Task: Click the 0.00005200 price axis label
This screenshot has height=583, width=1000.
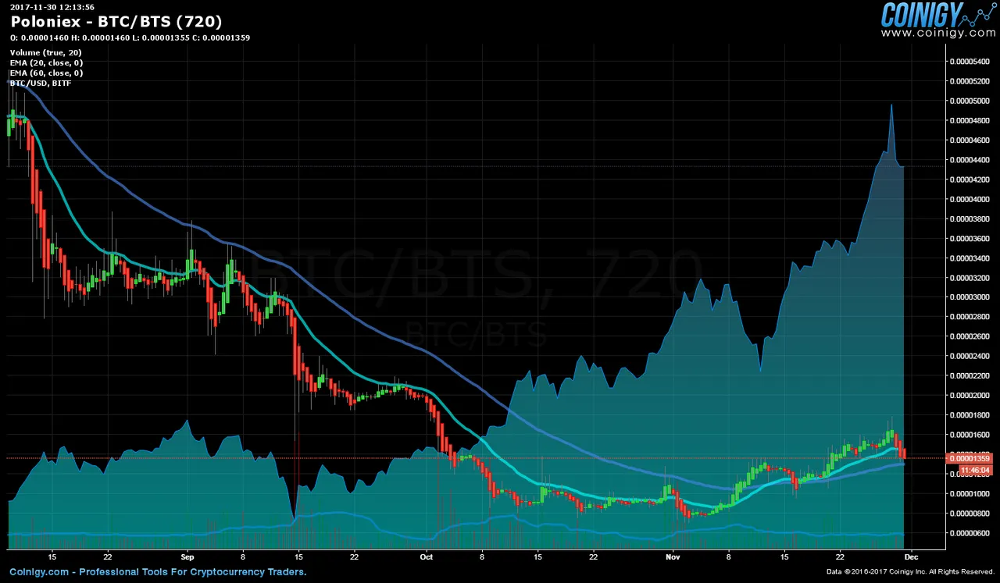Action: coord(969,81)
